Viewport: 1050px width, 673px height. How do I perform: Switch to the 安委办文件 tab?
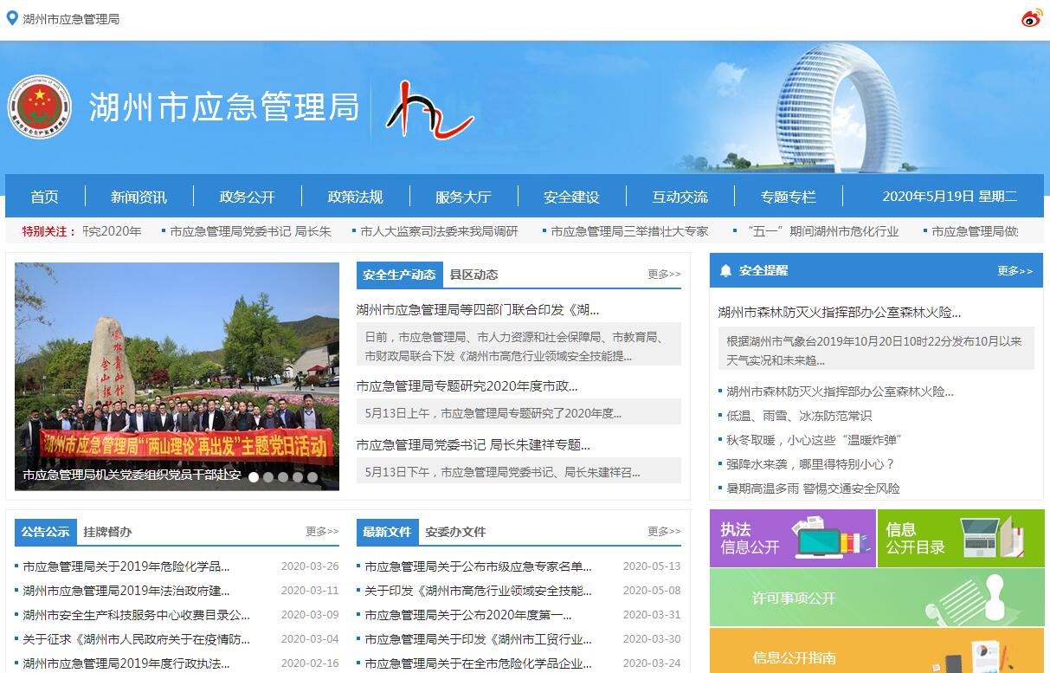[455, 532]
